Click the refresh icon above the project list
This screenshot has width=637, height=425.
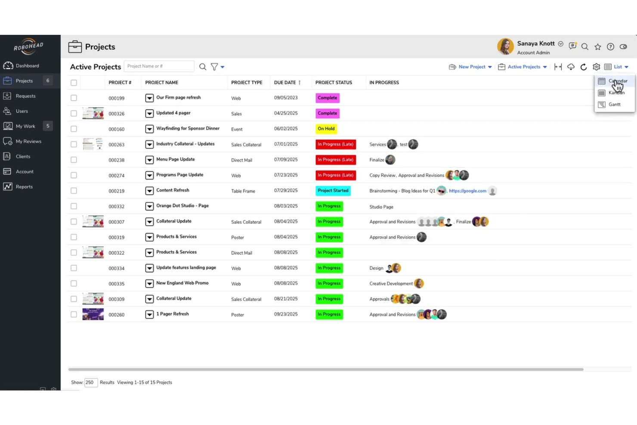click(584, 67)
